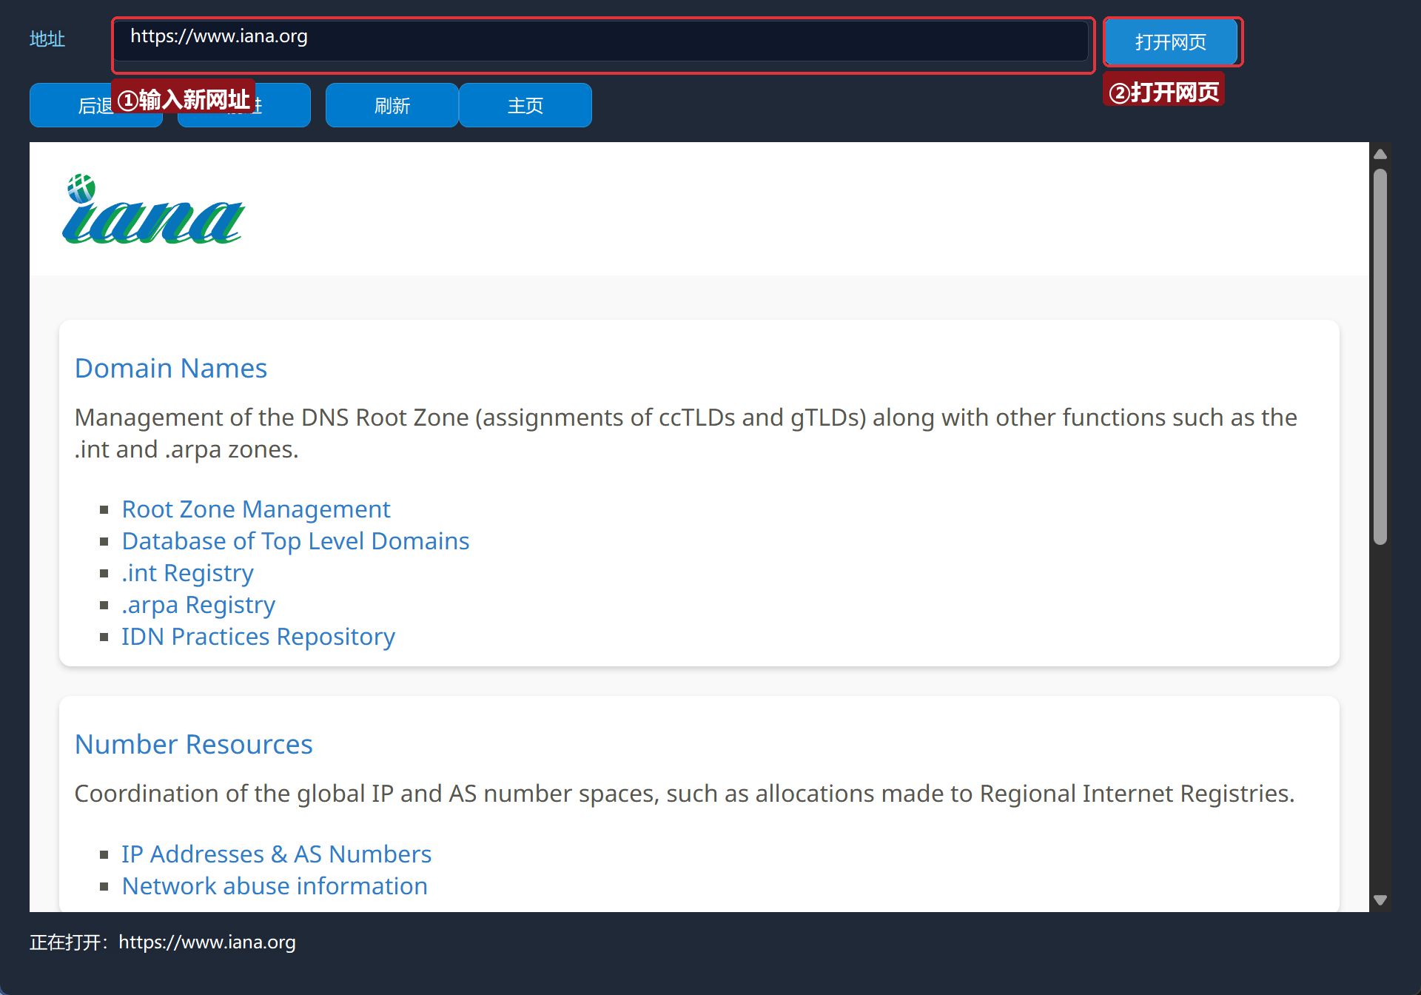Click the 主页 home button

tap(525, 105)
